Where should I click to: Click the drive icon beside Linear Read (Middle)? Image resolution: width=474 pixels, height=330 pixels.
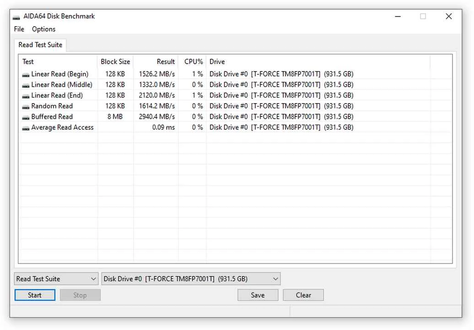coord(26,85)
